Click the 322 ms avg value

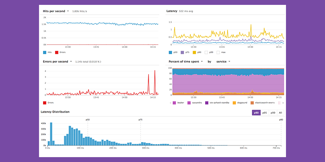point(186,11)
